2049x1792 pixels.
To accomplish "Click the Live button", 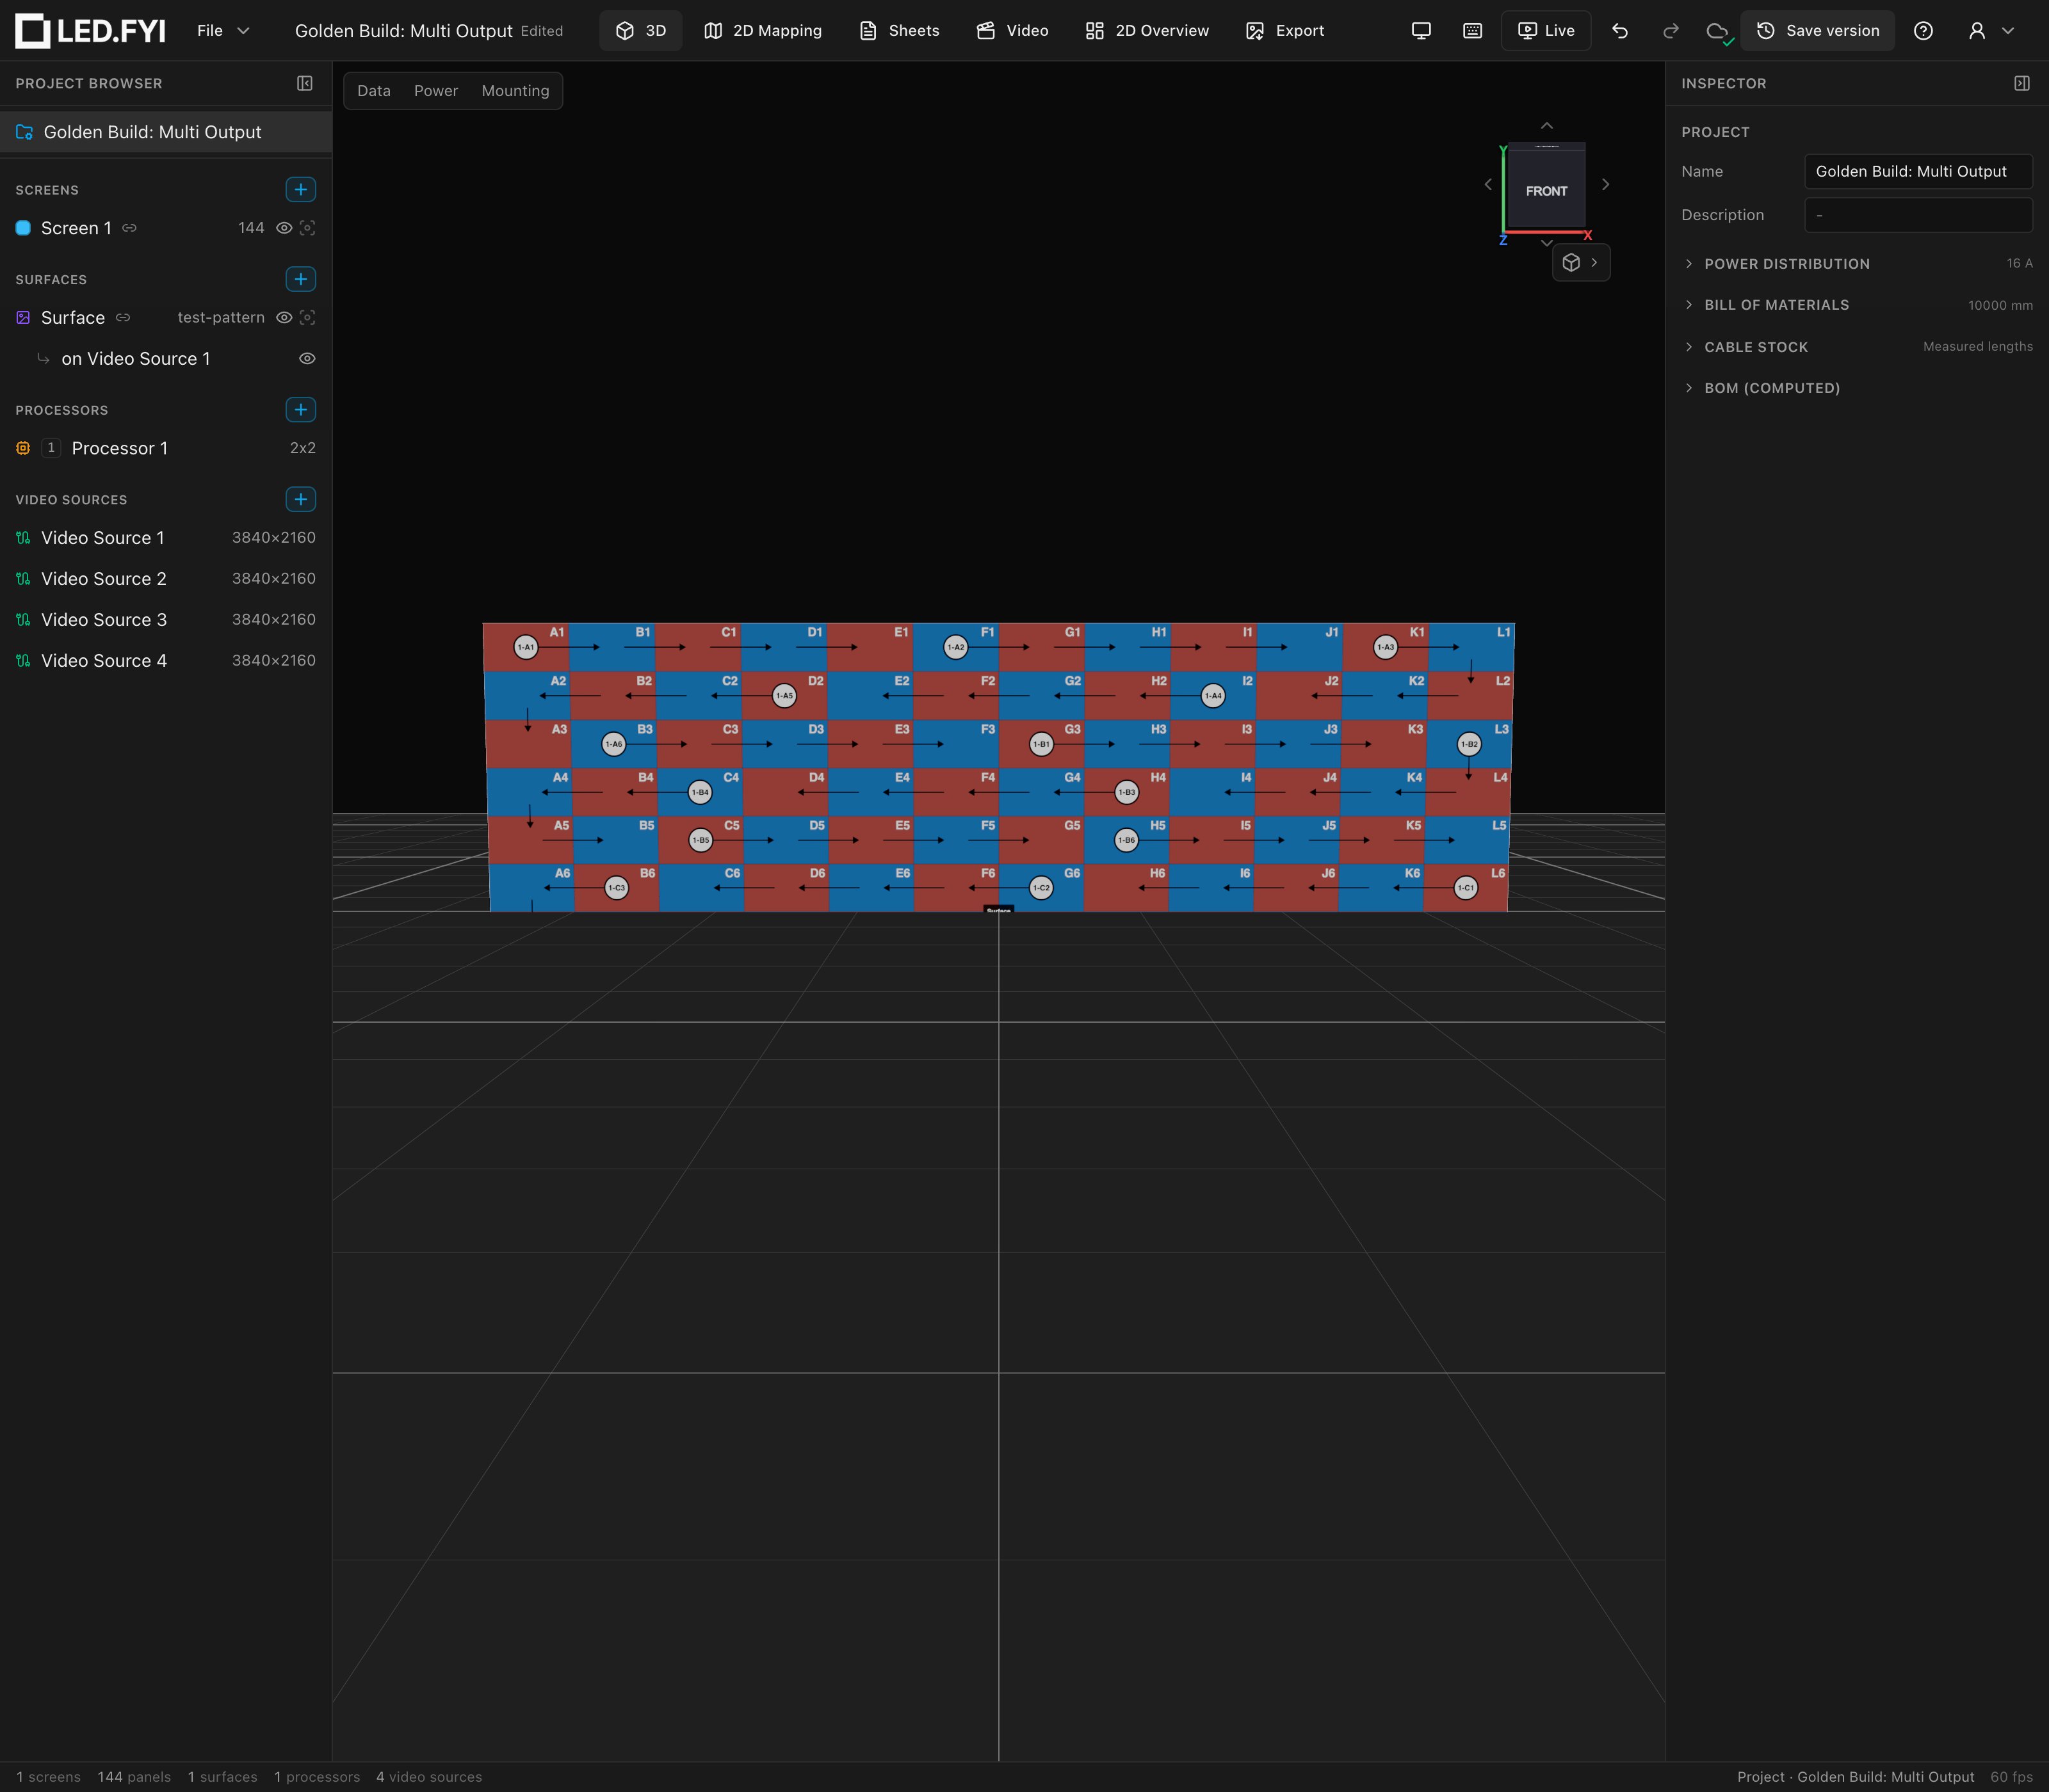I will tap(1546, 31).
